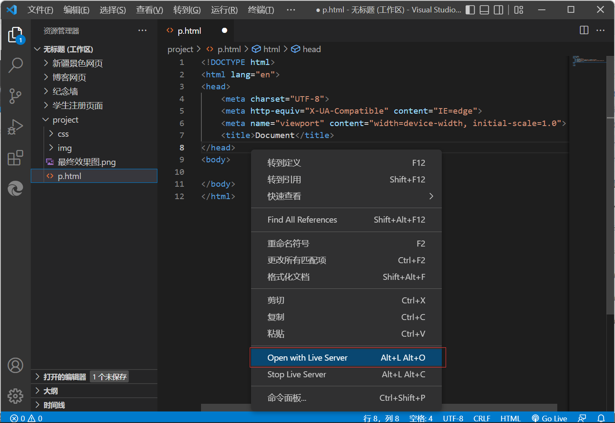Open the 编辑(E) menu
This screenshot has height=423, width=615.
[77, 10]
